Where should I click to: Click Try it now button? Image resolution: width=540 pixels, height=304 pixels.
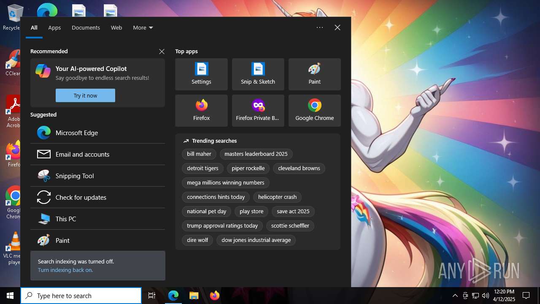click(x=85, y=95)
